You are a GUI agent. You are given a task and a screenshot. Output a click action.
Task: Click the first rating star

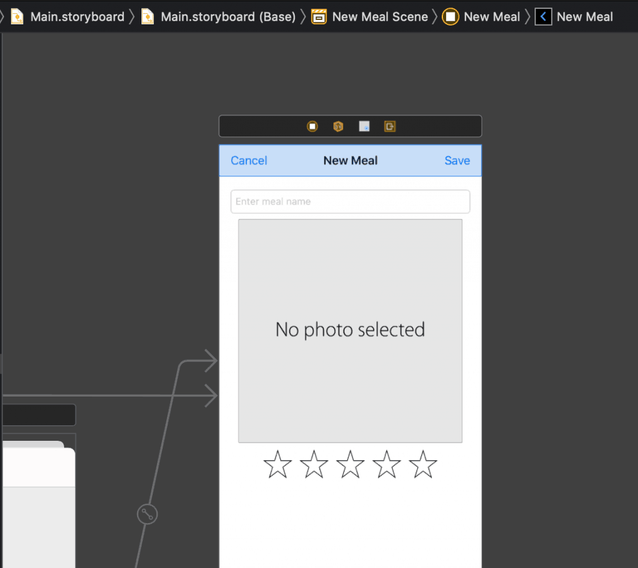[277, 464]
